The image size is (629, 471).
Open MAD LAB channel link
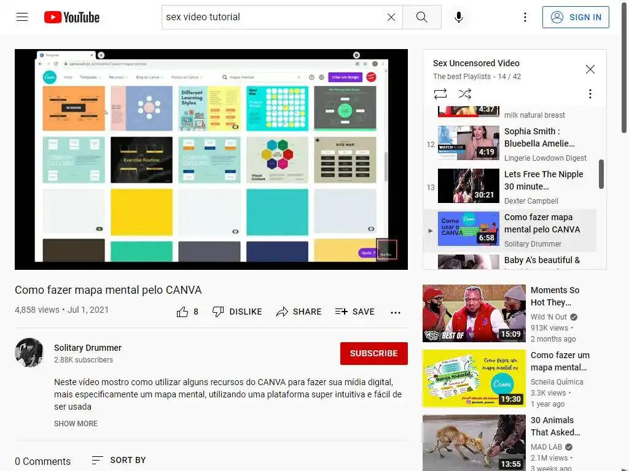tap(546, 446)
